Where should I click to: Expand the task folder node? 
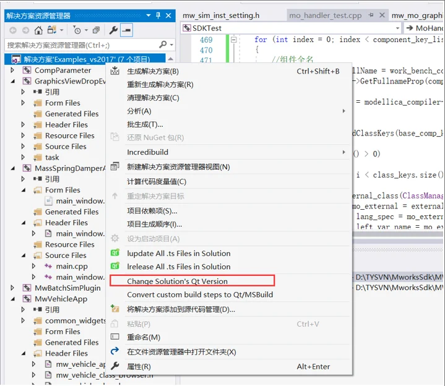(23, 157)
